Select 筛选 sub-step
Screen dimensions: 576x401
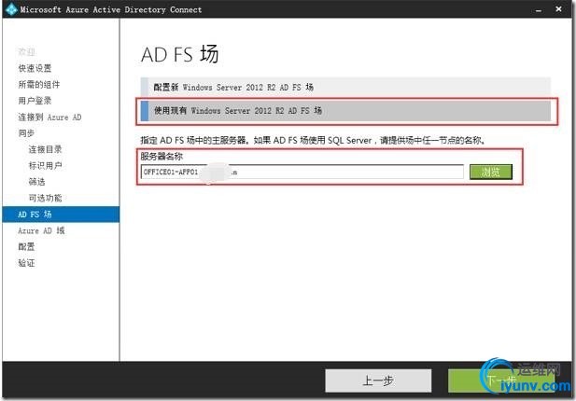point(36,182)
